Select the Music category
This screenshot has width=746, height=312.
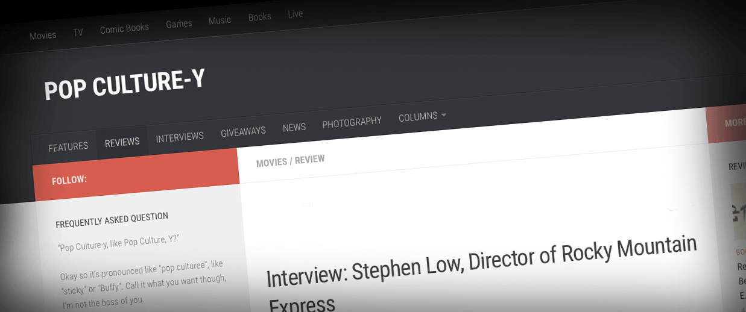pyautogui.click(x=220, y=20)
